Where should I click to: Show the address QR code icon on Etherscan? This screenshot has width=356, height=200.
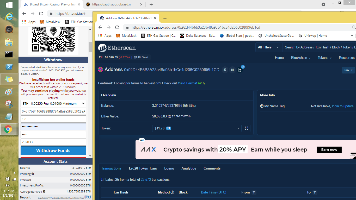[x=232, y=70]
